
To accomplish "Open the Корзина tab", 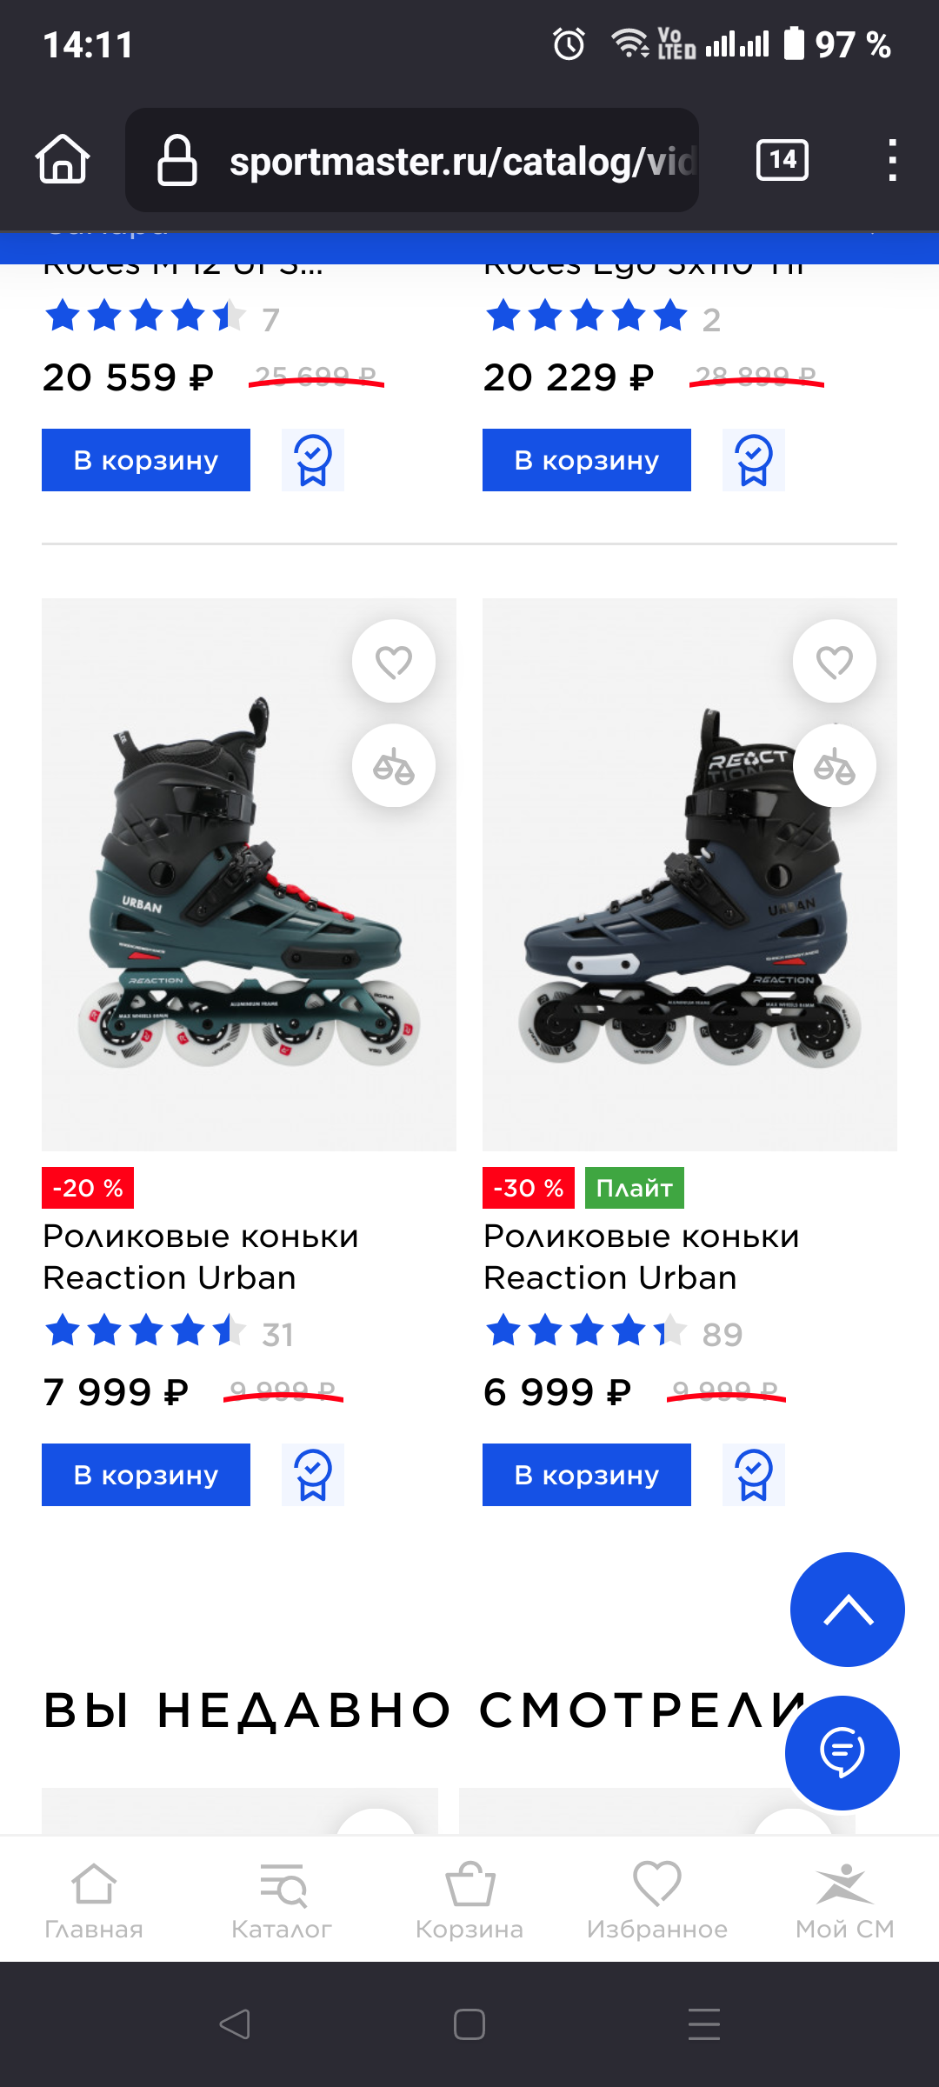I will pos(469,1901).
